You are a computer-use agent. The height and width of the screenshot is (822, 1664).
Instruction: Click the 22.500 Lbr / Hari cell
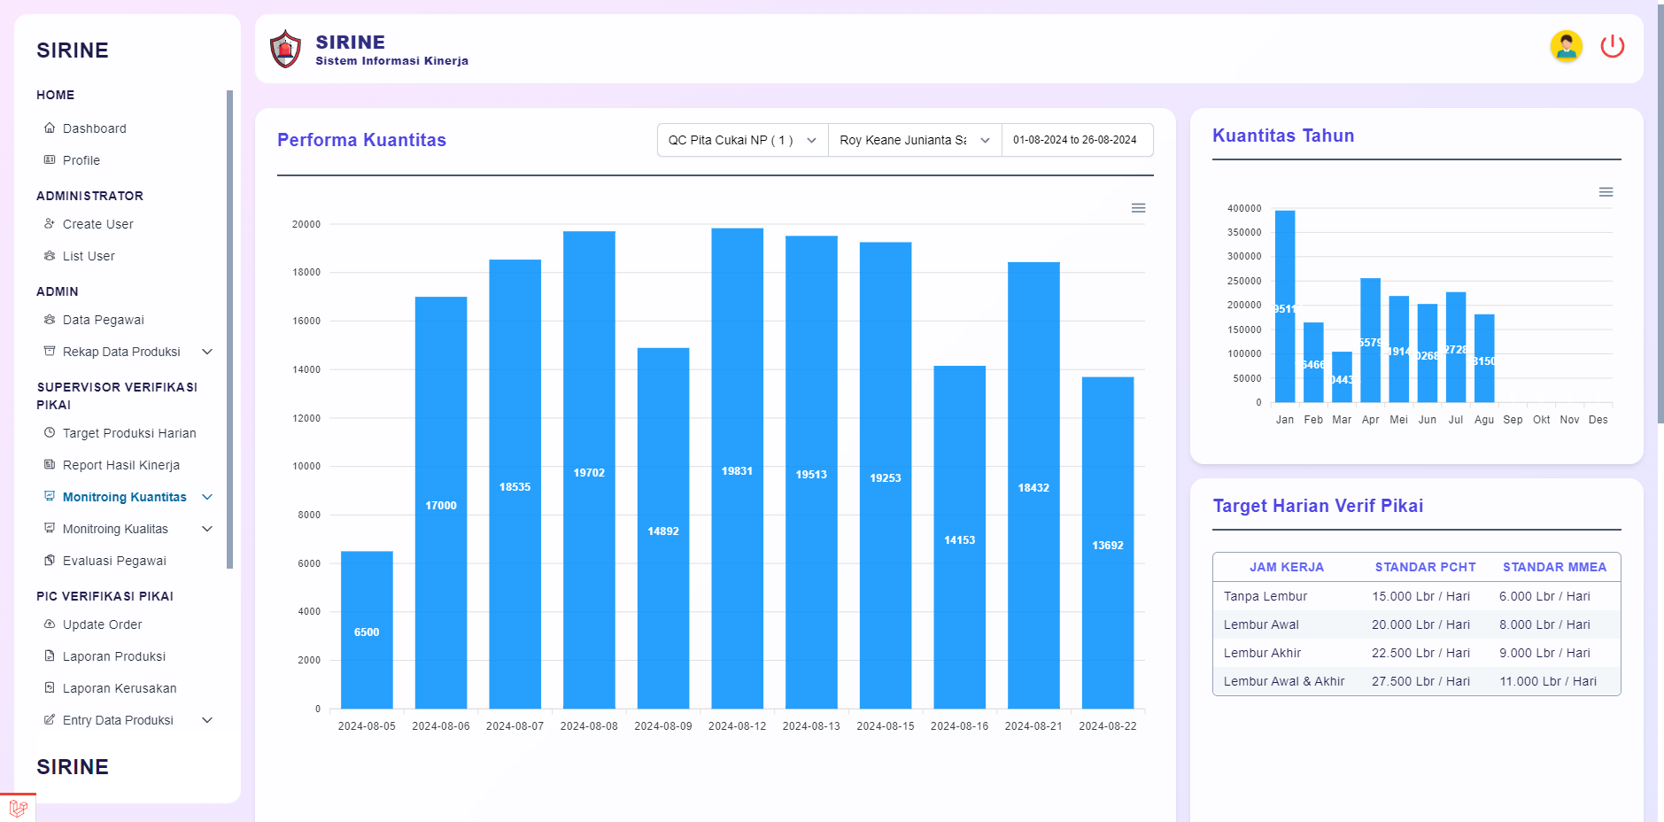click(x=1420, y=653)
